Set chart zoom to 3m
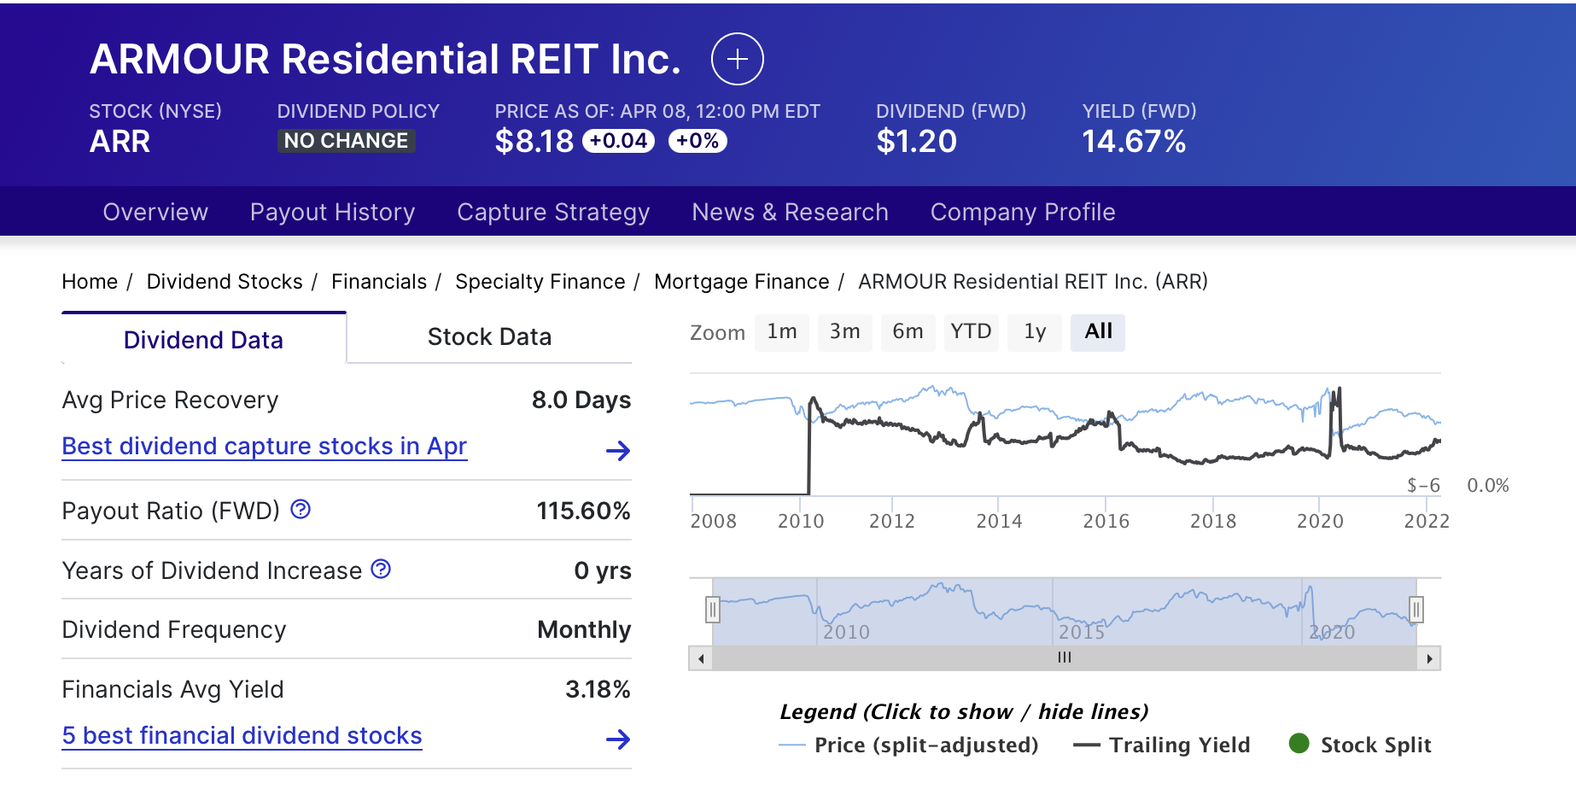1576x789 pixels. pyautogui.click(x=845, y=332)
